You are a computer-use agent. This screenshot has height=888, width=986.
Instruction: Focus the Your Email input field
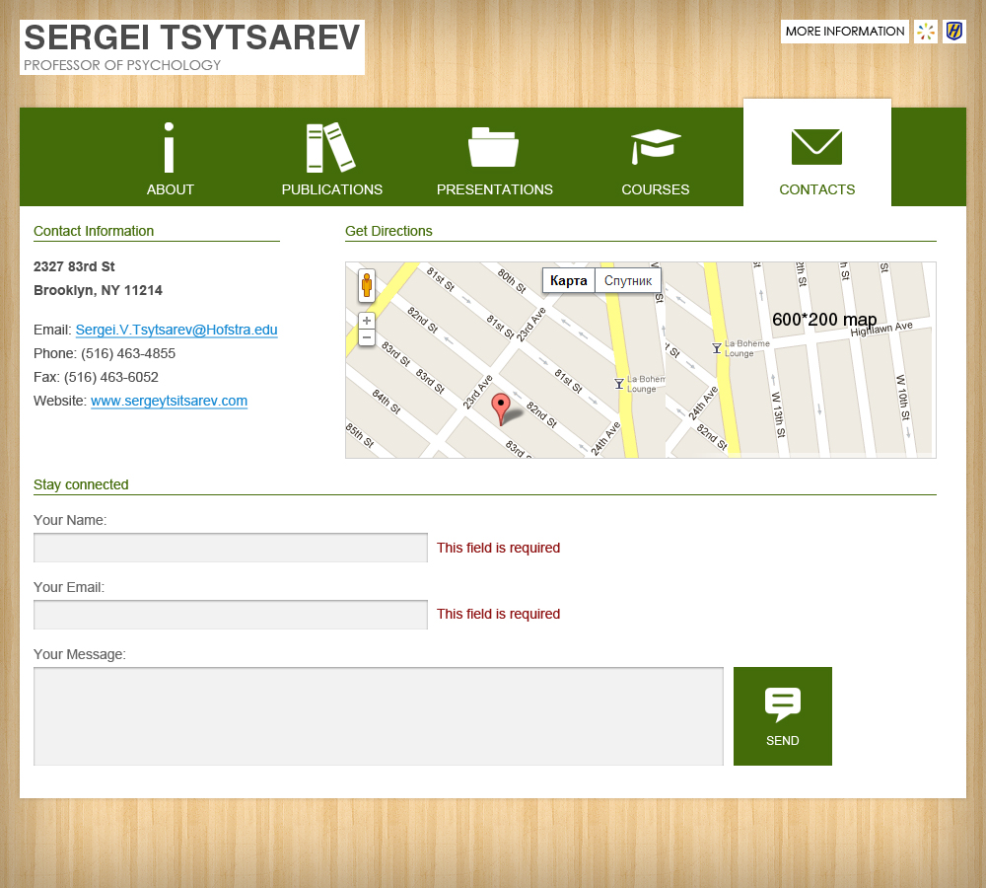[231, 615]
